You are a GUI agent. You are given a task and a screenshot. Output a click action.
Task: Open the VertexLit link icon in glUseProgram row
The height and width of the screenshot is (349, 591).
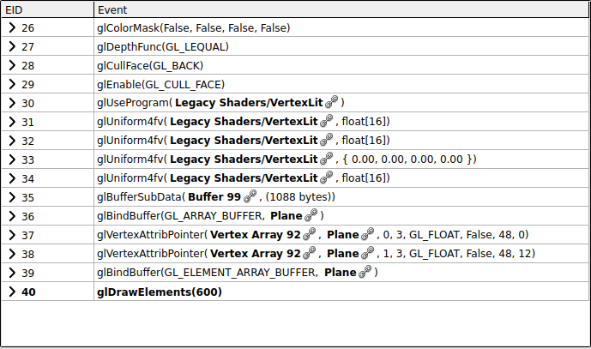[x=331, y=102]
